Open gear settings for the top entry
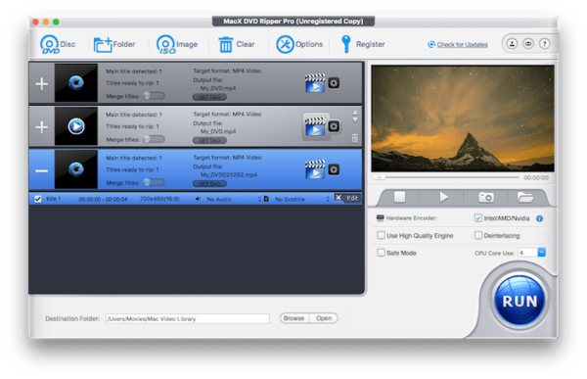Screen dimensions: 587x379 pos(334,83)
